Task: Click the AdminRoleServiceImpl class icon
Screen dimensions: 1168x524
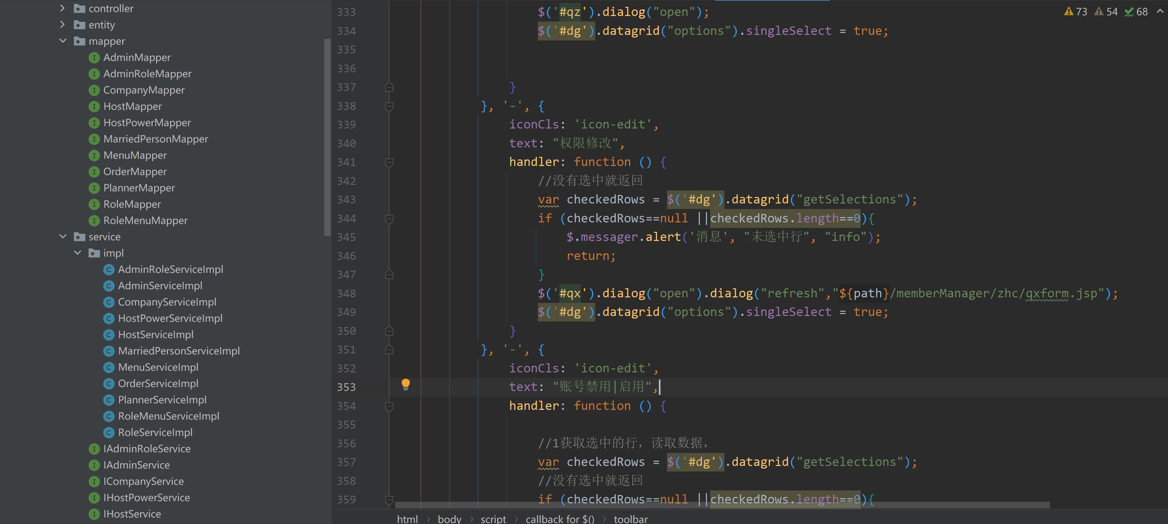Action: click(x=108, y=270)
